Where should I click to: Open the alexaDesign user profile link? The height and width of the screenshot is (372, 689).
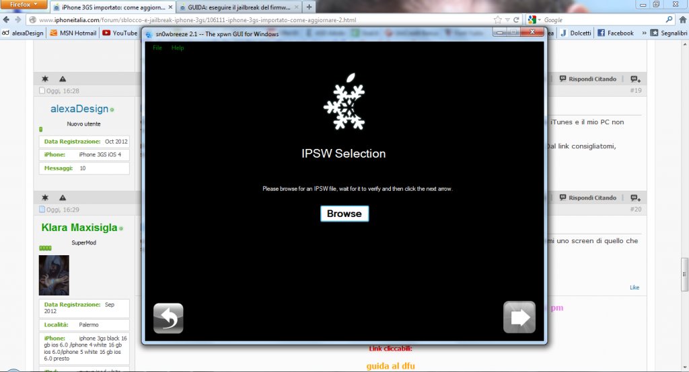click(79, 108)
